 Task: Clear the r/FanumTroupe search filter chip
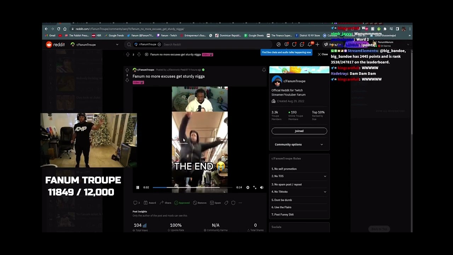point(159,44)
